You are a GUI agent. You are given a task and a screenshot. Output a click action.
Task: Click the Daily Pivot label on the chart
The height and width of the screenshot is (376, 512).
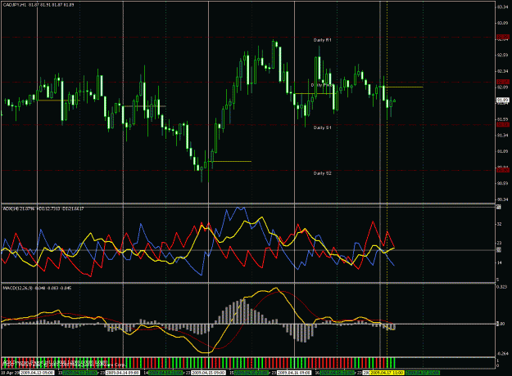(322, 85)
